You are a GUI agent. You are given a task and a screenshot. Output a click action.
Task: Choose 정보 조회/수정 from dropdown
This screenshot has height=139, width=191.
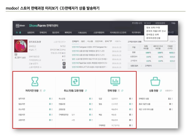click(153, 27)
